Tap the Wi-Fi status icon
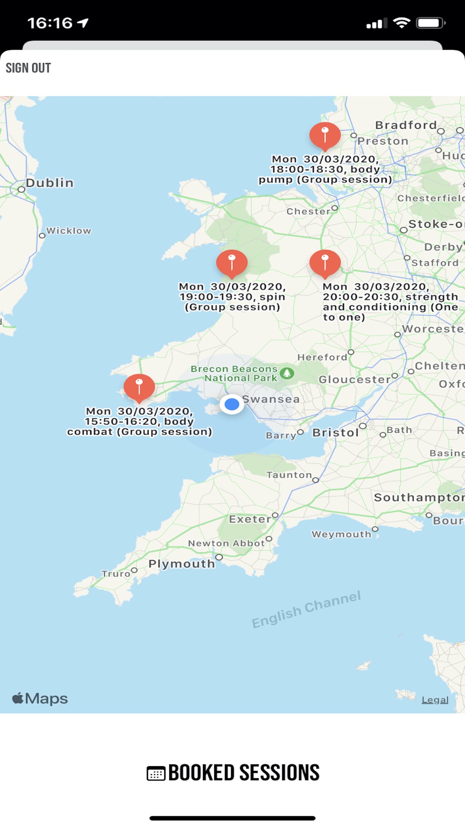Screen dimensions: 465x828 click(x=401, y=23)
